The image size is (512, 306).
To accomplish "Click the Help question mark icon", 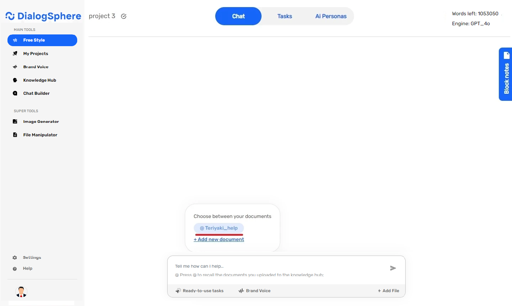I will click(x=15, y=269).
